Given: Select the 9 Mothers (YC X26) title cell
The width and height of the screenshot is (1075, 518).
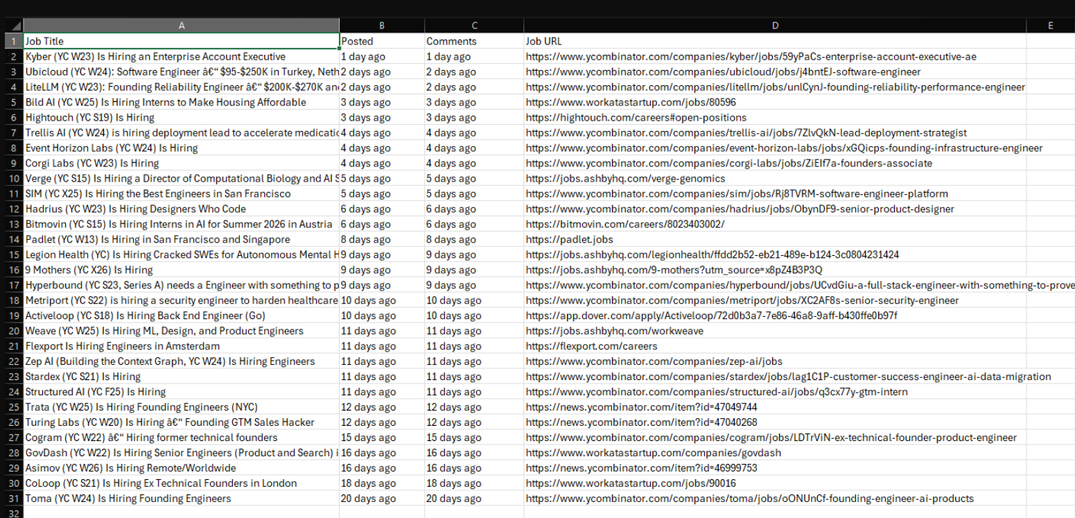Looking at the screenshot, I should click(182, 270).
